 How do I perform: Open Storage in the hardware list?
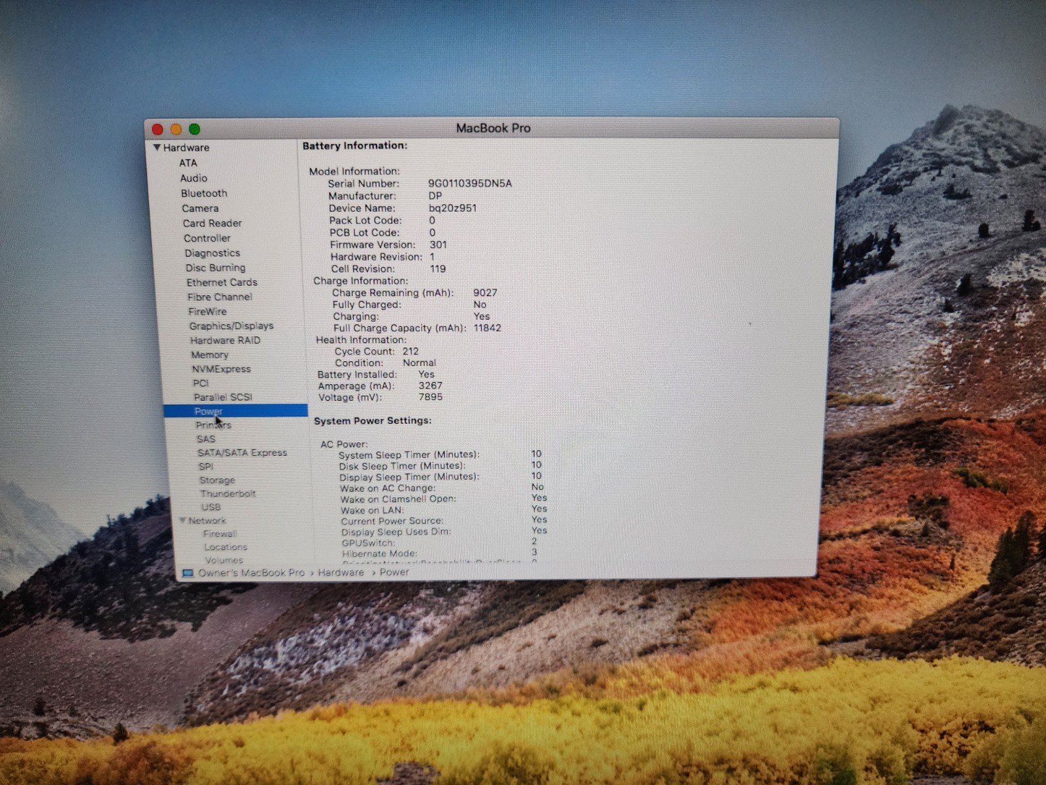coord(217,480)
